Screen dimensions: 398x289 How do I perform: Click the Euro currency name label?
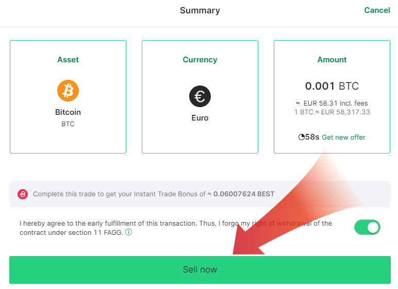(200, 118)
